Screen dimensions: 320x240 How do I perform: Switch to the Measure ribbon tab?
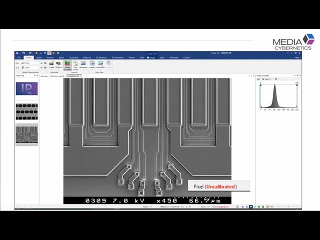(87, 57)
